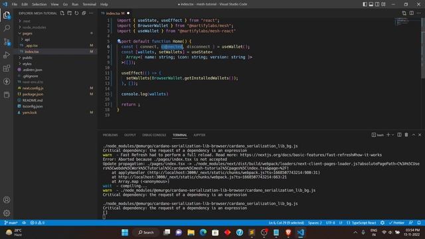Open the Extensions view
This screenshot has height=239, width=425.
click(7, 68)
